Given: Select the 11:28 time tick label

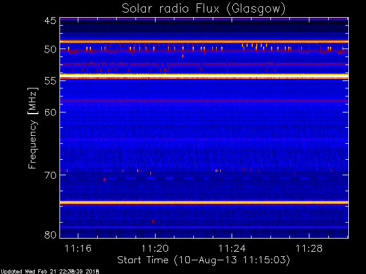Looking at the screenshot, I should click(308, 248).
